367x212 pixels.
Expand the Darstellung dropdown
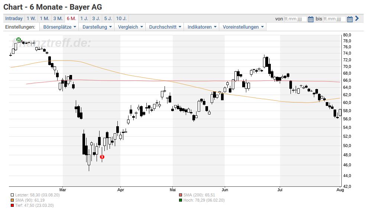pos(97,27)
